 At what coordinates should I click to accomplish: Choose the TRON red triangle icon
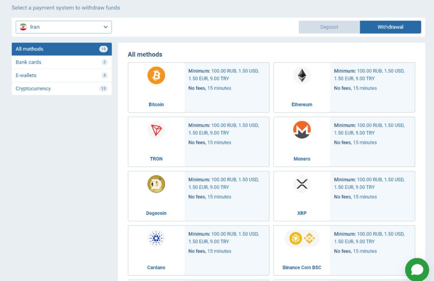click(156, 130)
